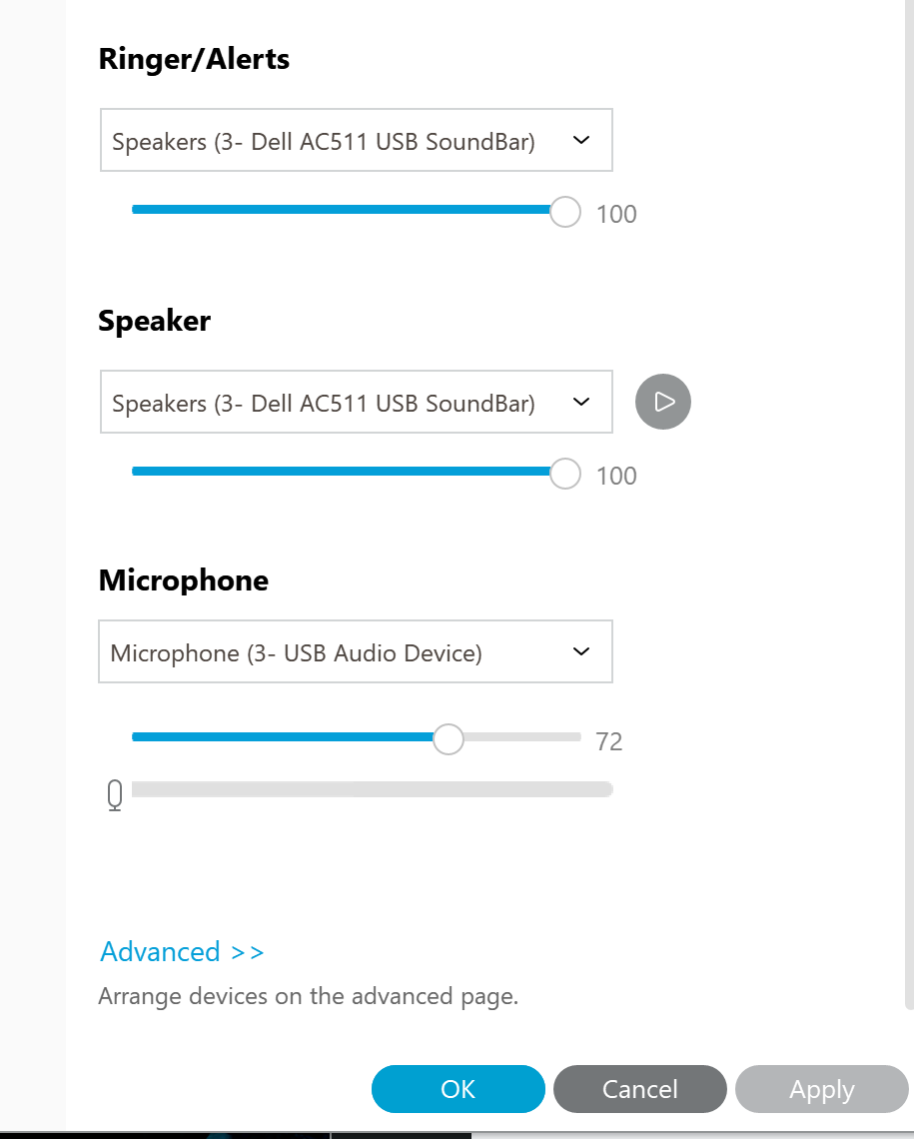Viewport: 914px width, 1139px height.
Task: Click the Ringer/Alerts dropdown chevron arrow
Action: [x=582, y=141]
